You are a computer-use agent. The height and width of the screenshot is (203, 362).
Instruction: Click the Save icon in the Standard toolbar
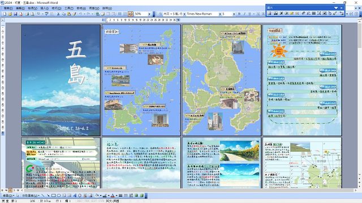pos(15,14)
